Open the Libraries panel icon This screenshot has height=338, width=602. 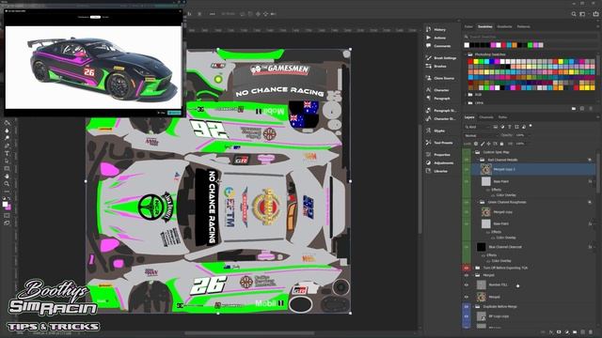tap(429, 171)
